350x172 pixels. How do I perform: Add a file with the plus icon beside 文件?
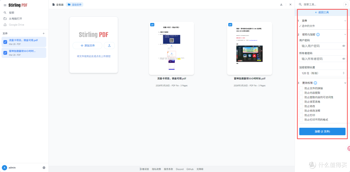(x=43, y=33)
